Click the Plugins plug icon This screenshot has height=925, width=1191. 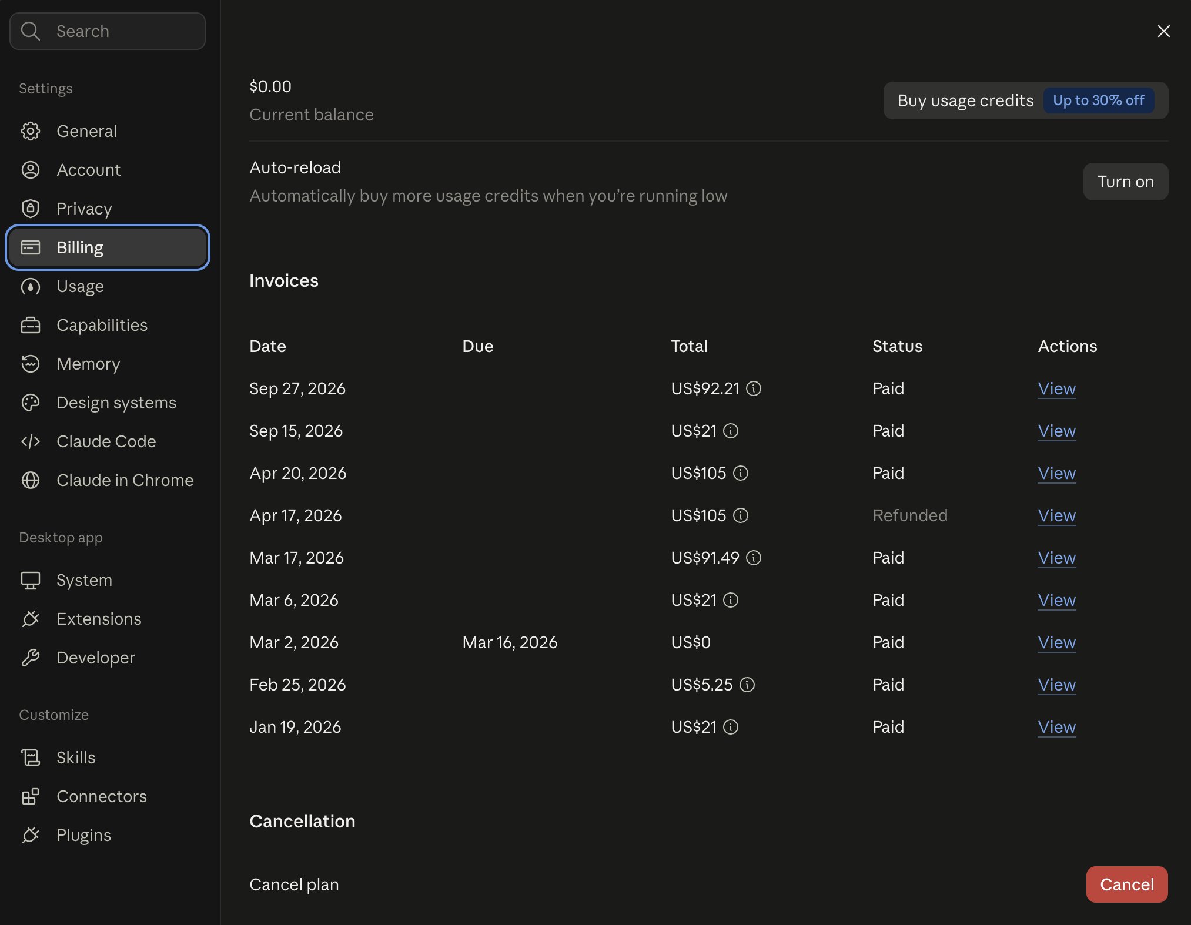(x=31, y=835)
